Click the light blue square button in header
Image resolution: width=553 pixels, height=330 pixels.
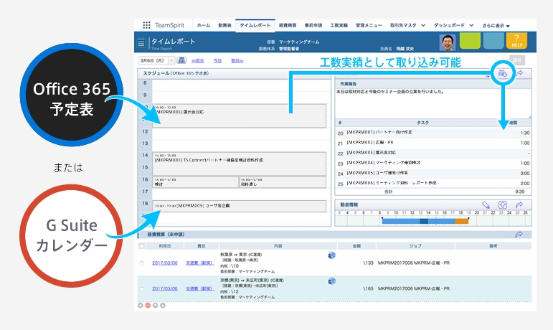[x=493, y=41]
